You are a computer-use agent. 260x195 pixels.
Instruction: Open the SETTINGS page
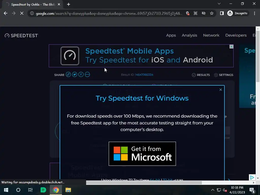tap(223, 75)
